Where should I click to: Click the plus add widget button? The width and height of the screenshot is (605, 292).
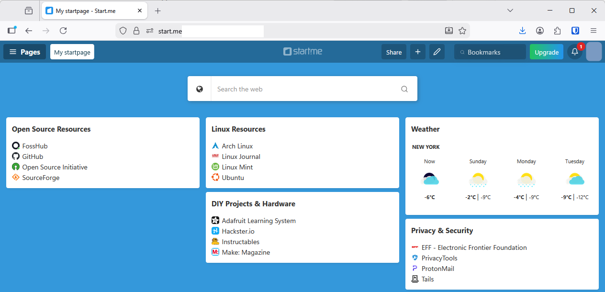(x=418, y=52)
